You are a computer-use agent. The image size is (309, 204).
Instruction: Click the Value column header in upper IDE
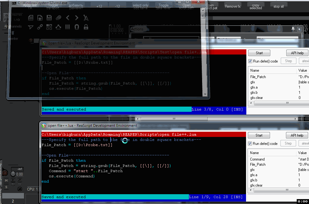point(303,70)
